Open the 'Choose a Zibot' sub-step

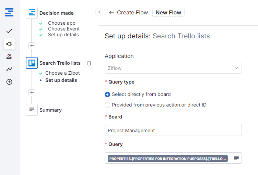click(x=62, y=73)
